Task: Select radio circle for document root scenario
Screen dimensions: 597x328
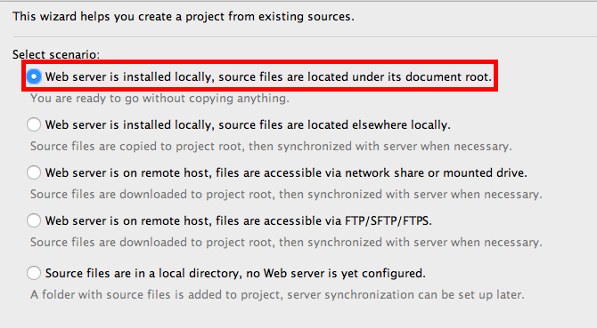Action: click(34, 76)
